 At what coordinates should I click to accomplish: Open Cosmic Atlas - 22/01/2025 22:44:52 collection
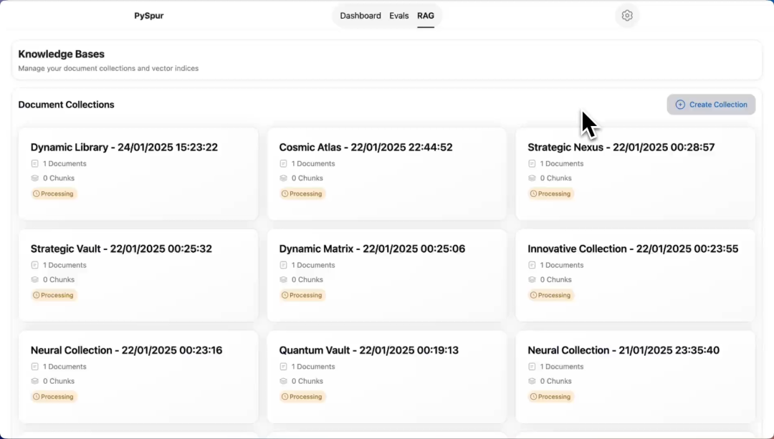point(387,173)
